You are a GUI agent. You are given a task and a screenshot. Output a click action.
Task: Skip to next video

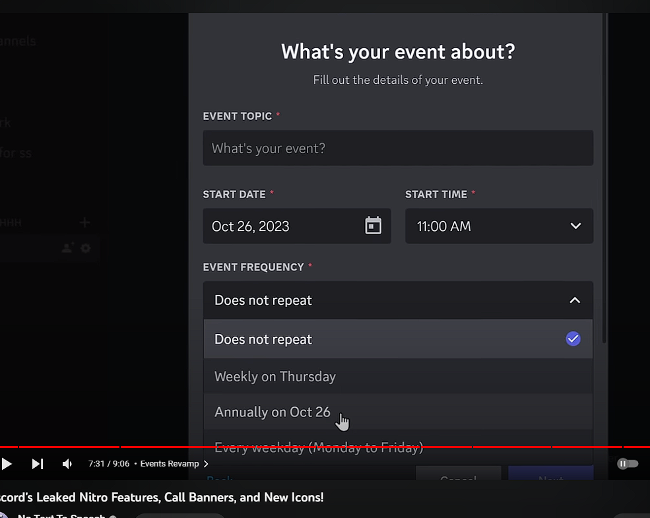coord(38,464)
